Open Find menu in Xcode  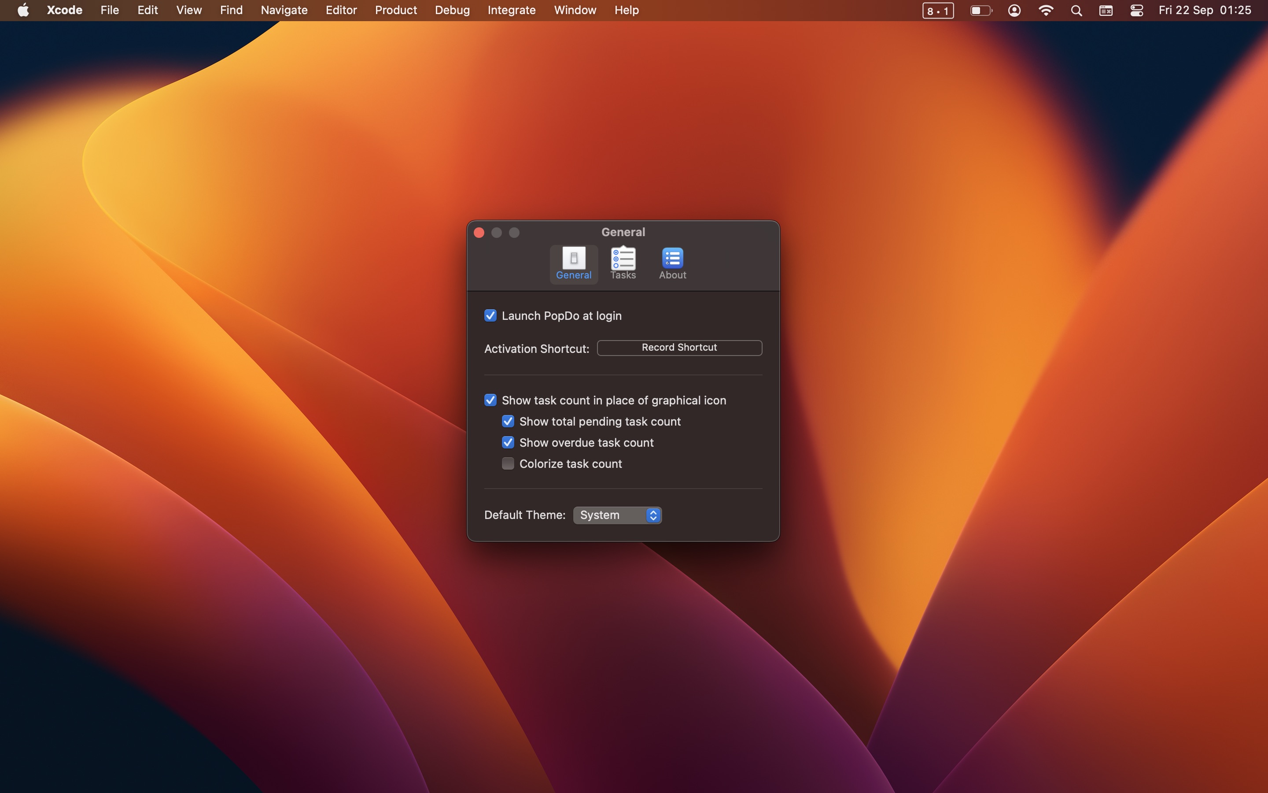tap(231, 10)
